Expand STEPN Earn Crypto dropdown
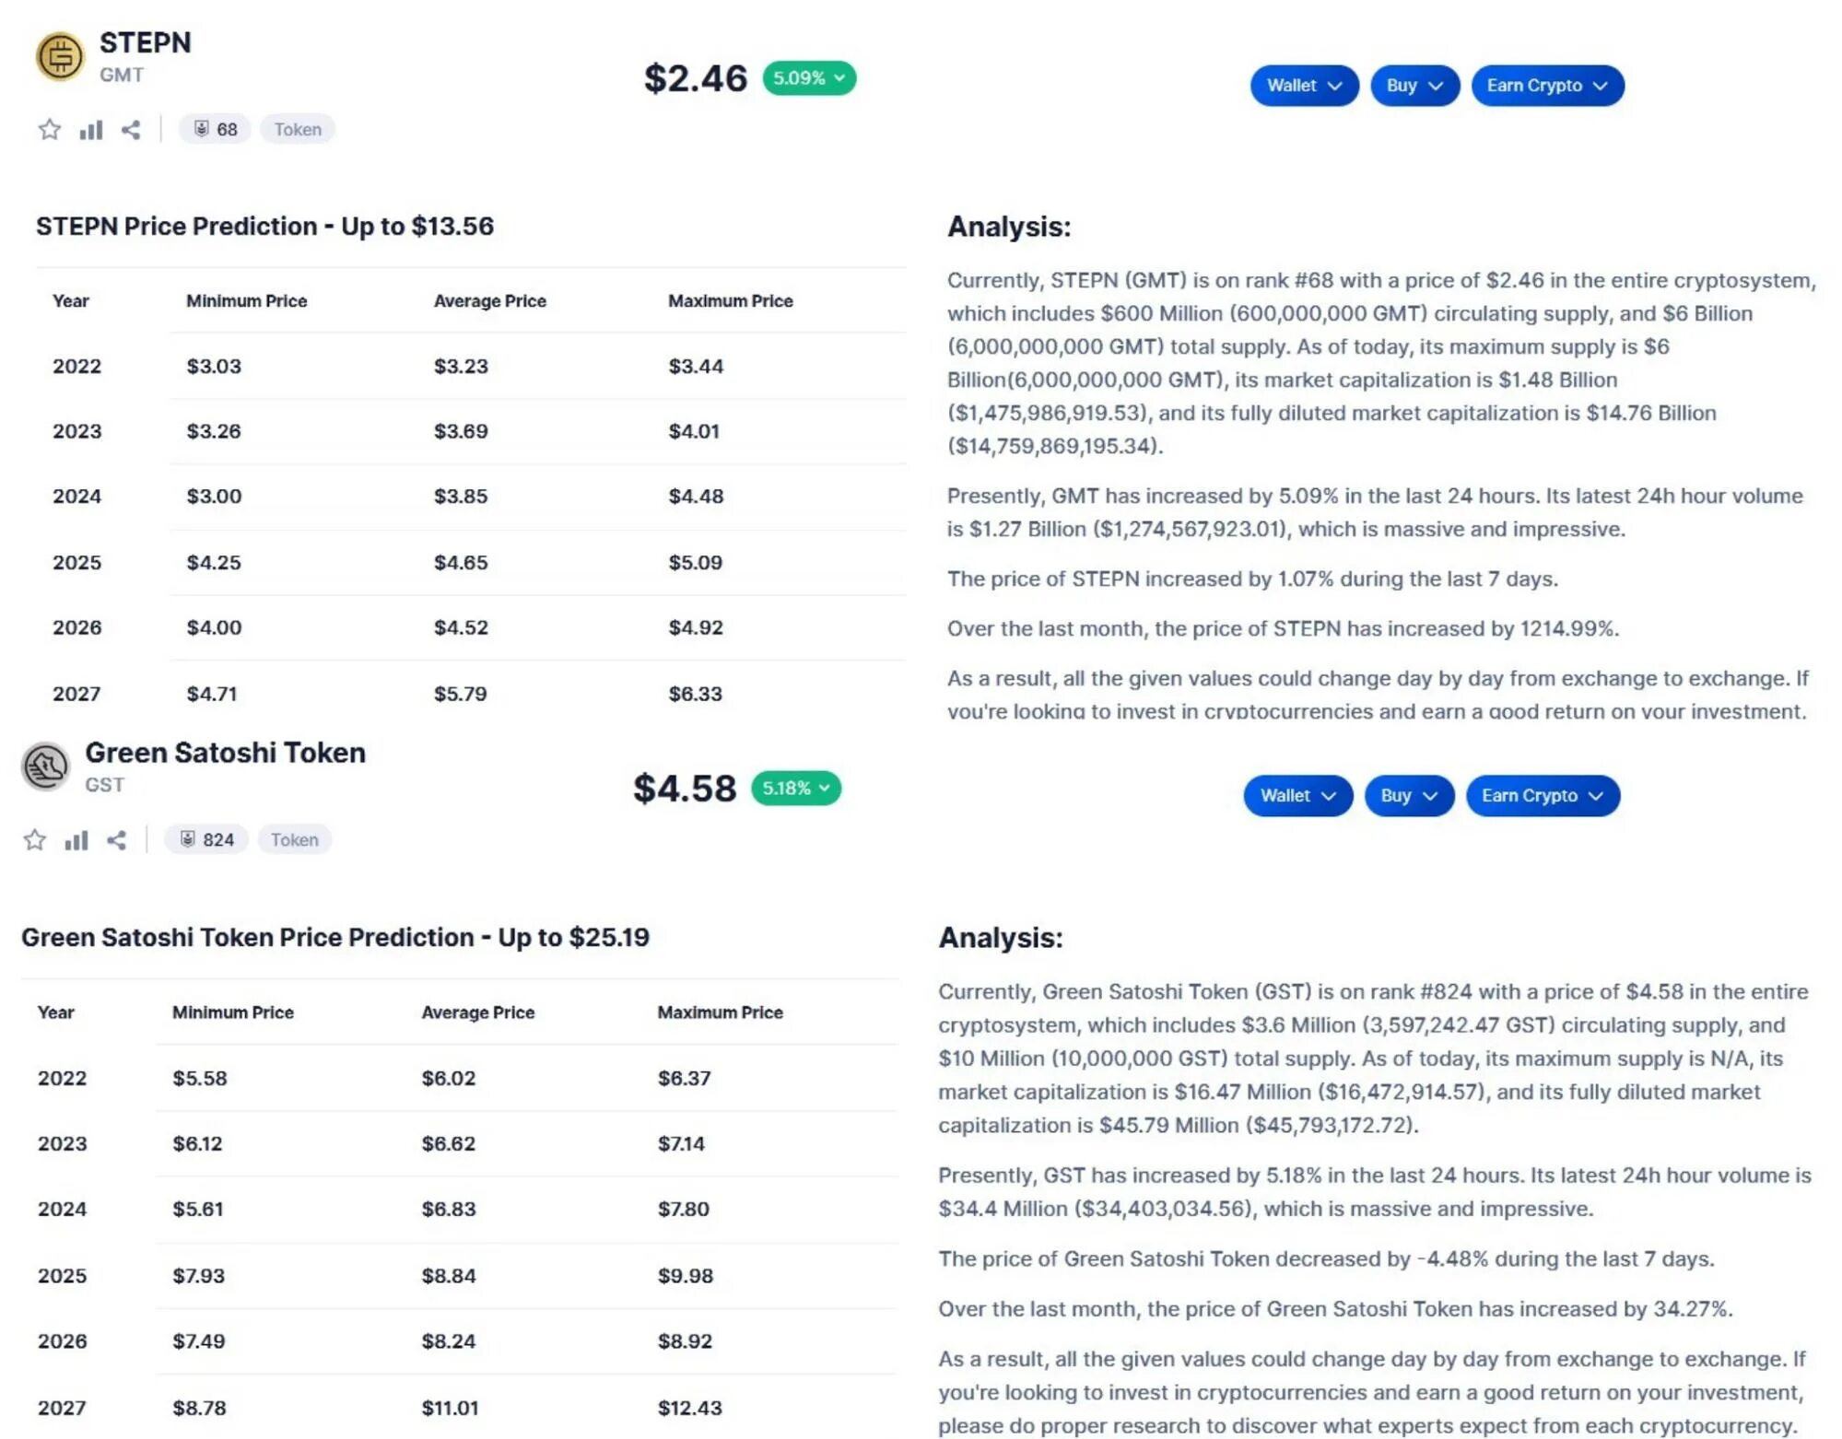 pyautogui.click(x=1546, y=86)
